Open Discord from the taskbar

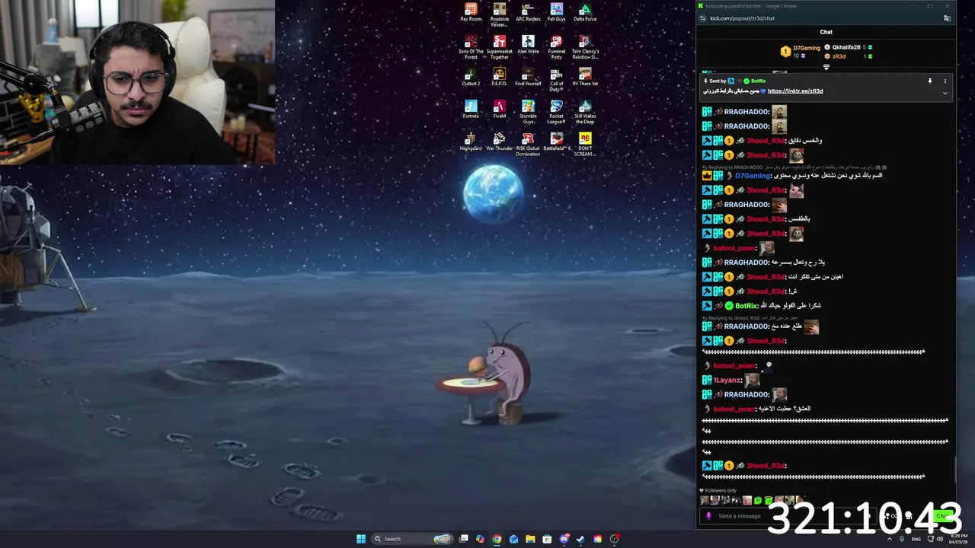click(564, 539)
